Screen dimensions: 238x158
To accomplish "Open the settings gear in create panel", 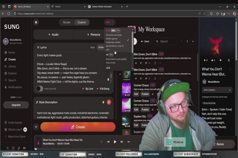I will 36,23.
